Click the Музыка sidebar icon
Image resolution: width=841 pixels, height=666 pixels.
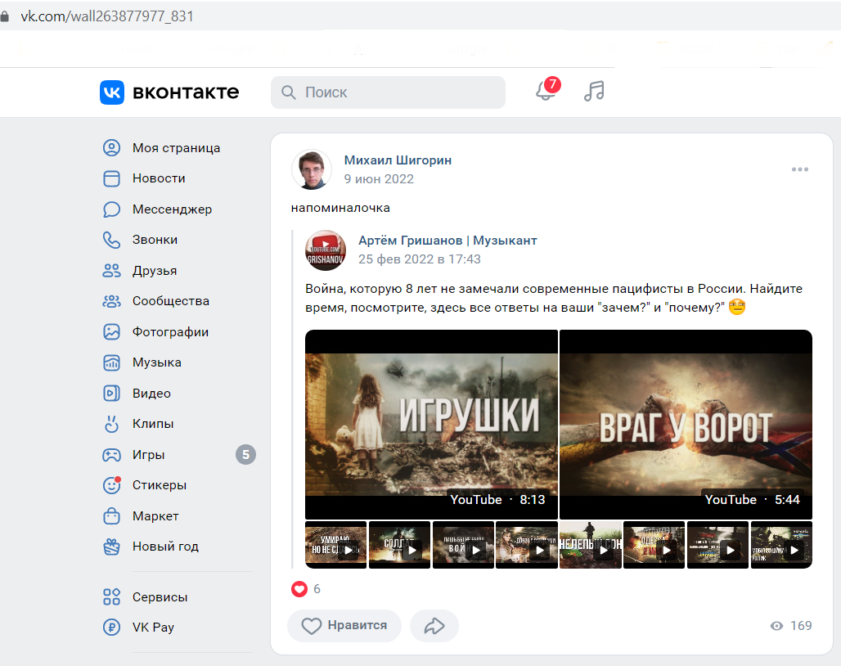(x=111, y=362)
